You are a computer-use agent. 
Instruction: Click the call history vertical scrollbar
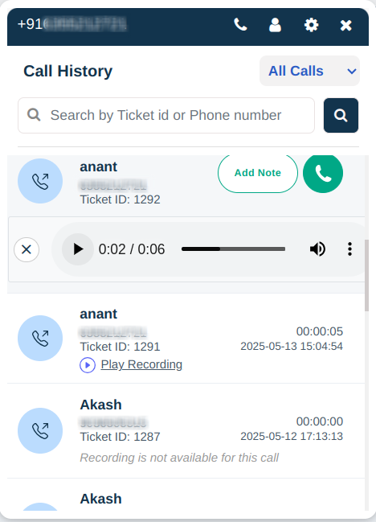[366, 276]
